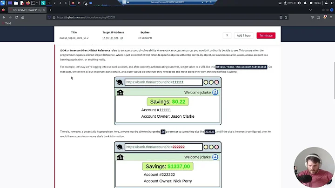Switch to workspace 4
Screen dimensions: 335x188
[66, 3]
